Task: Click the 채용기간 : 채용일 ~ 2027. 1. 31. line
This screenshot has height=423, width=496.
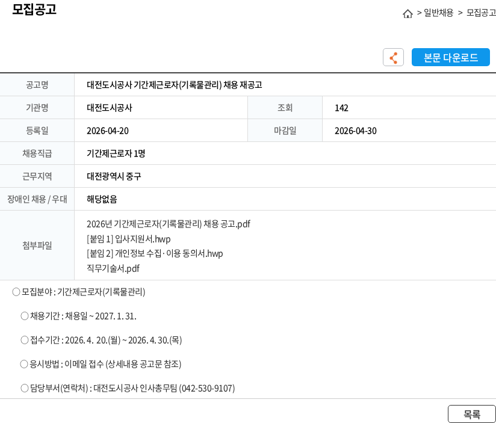Action: (78, 316)
